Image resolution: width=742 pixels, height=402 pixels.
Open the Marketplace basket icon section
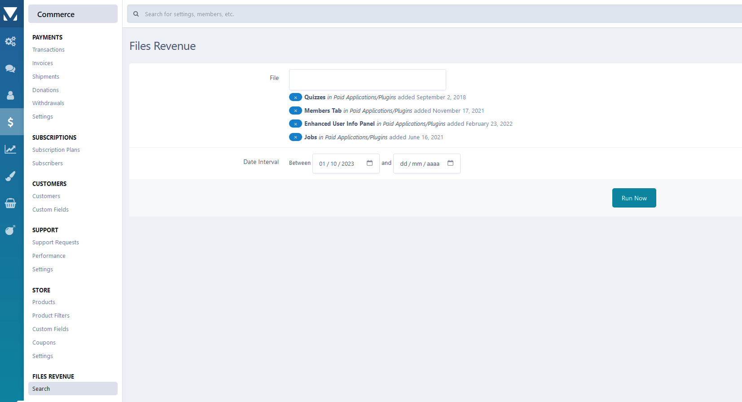pos(10,203)
